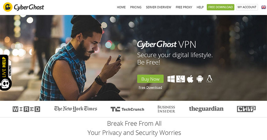The height and width of the screenshot is (140, 267).
Task: Click the CHIP magazine logo
Action: tap(246, 109)
